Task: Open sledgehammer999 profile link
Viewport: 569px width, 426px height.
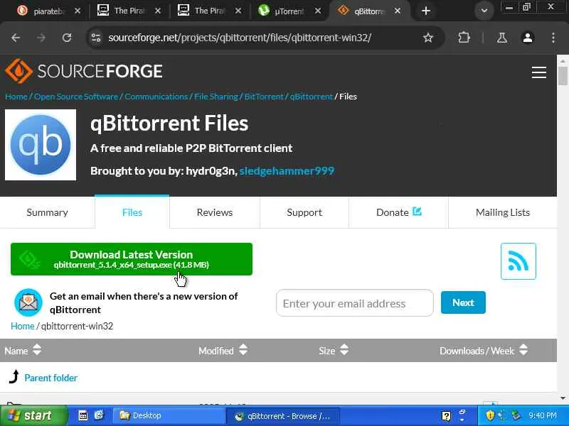Action: pyautogui.click(x=287, y=170)
